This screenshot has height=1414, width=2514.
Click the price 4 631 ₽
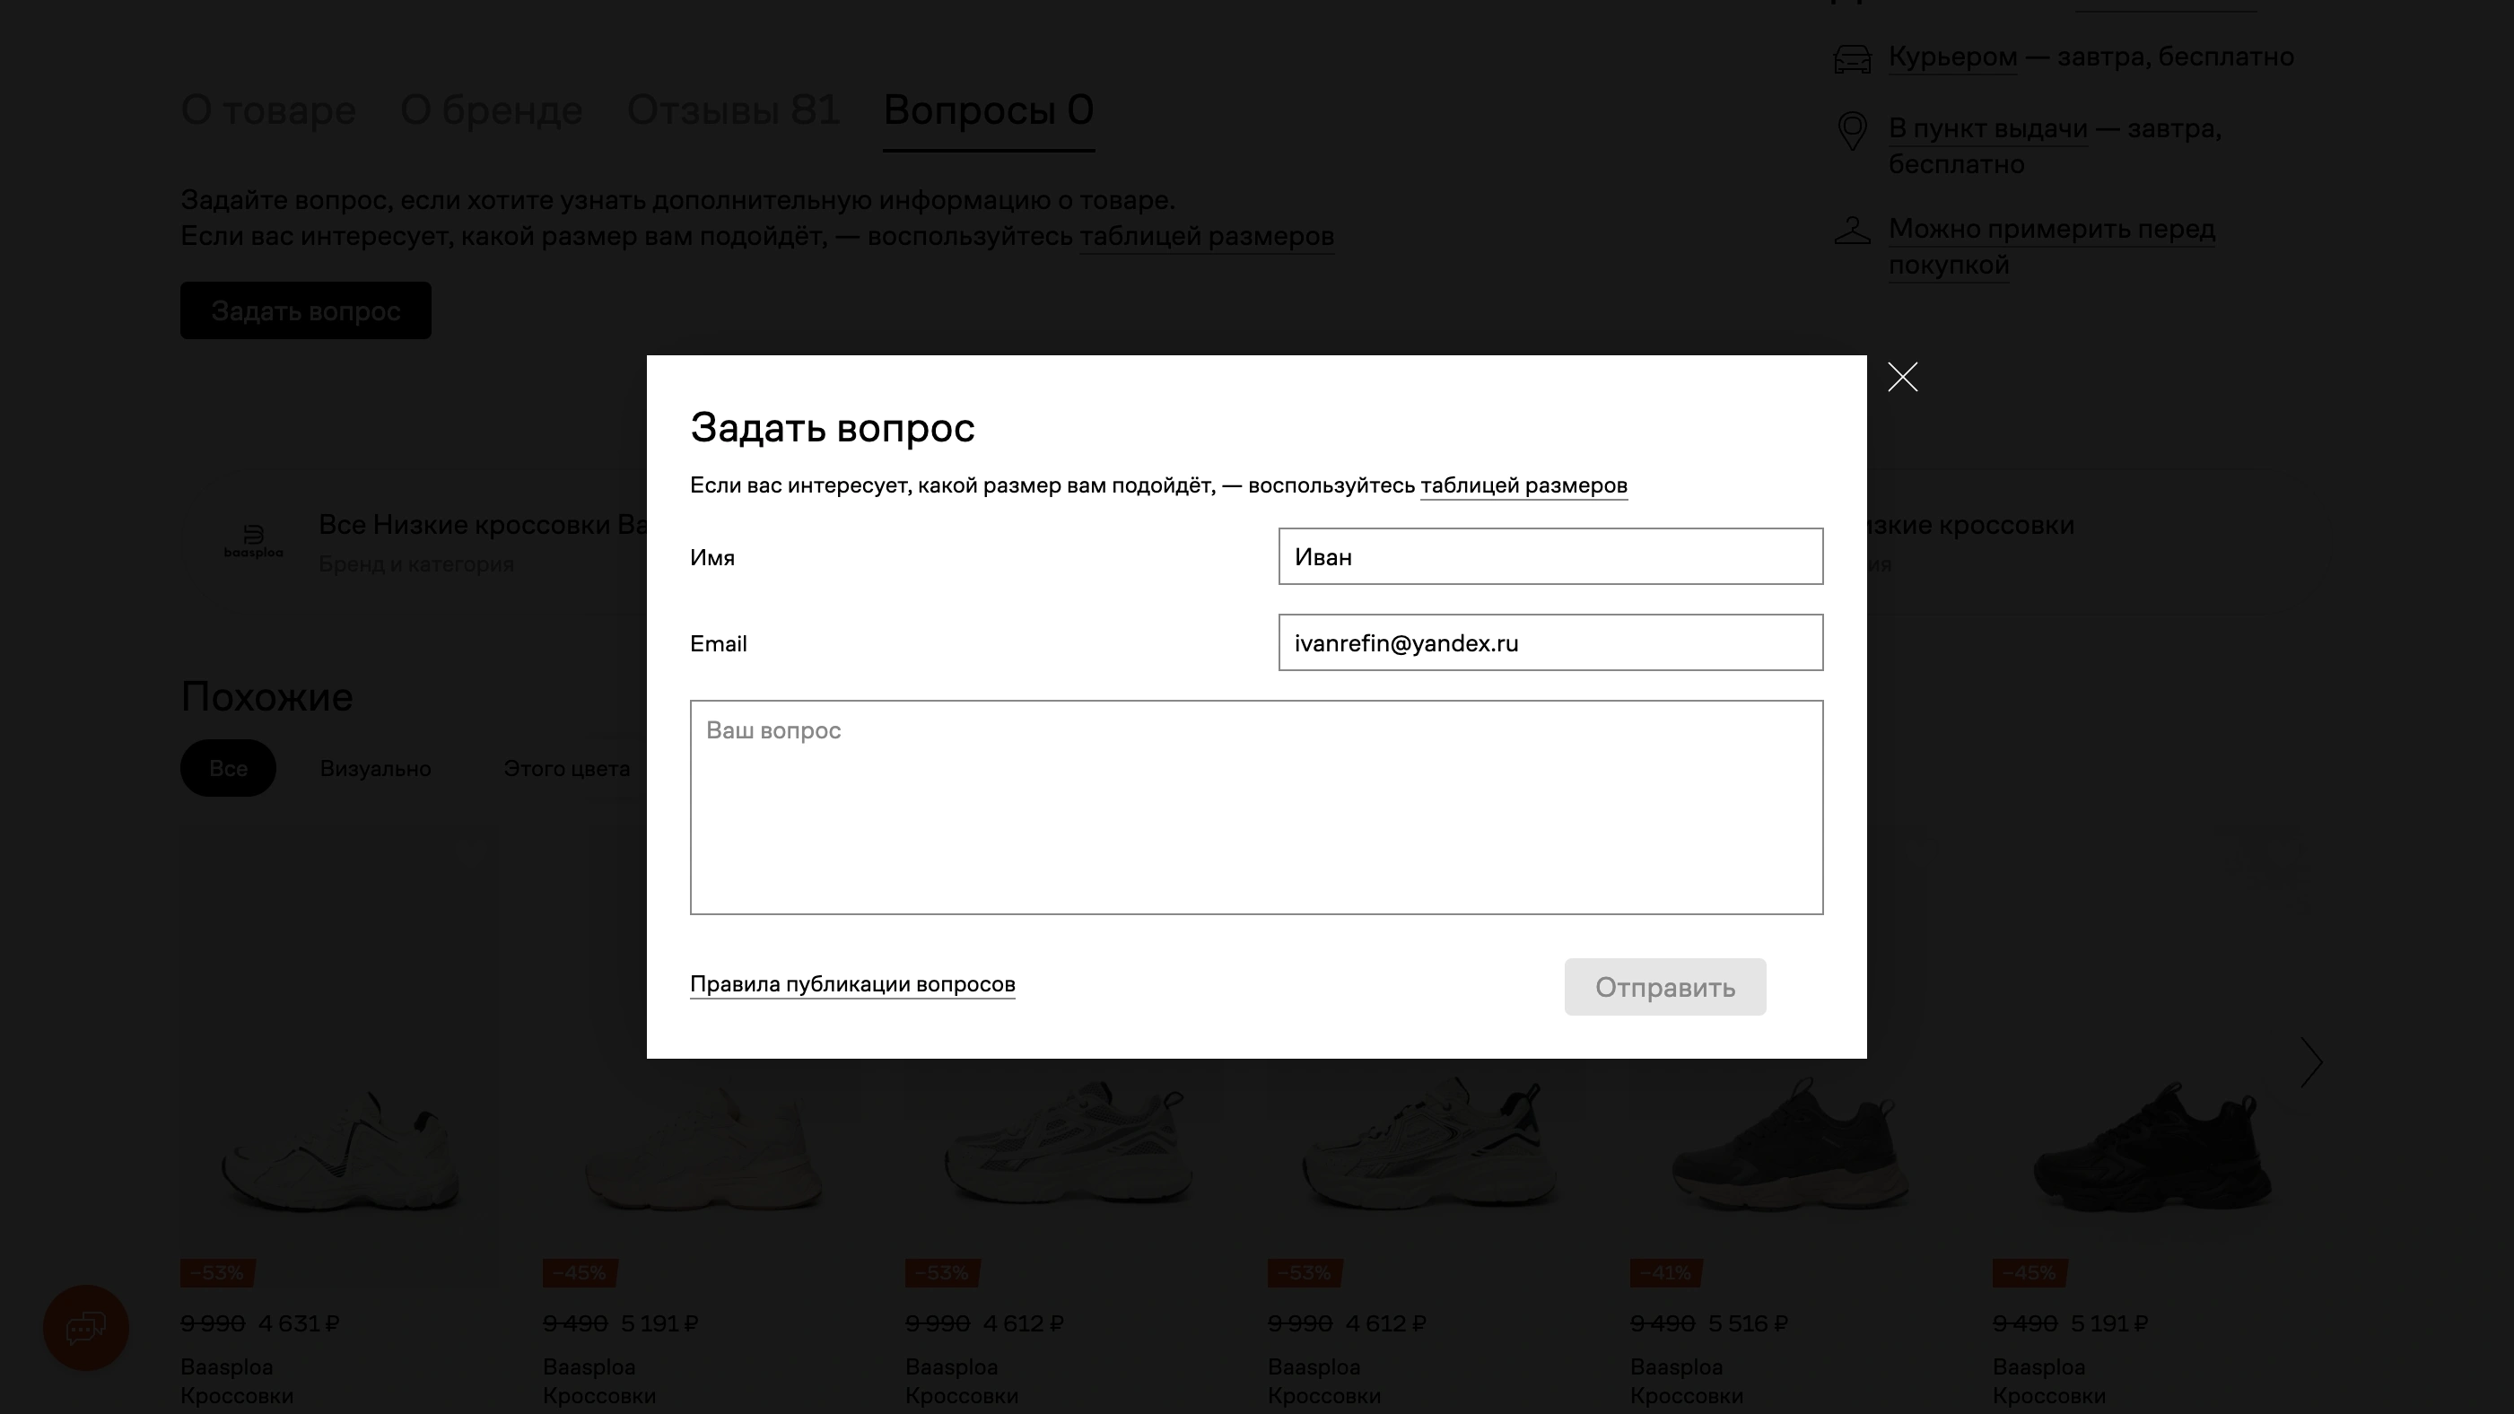click(299, 1323)
